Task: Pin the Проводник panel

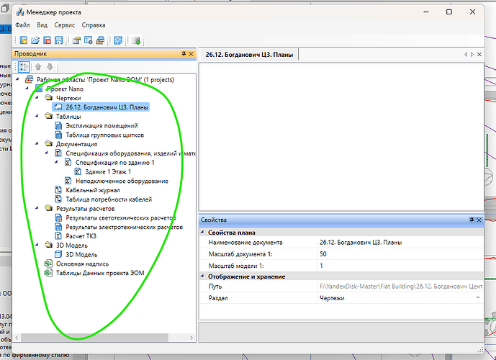Action: coord(184,54)
